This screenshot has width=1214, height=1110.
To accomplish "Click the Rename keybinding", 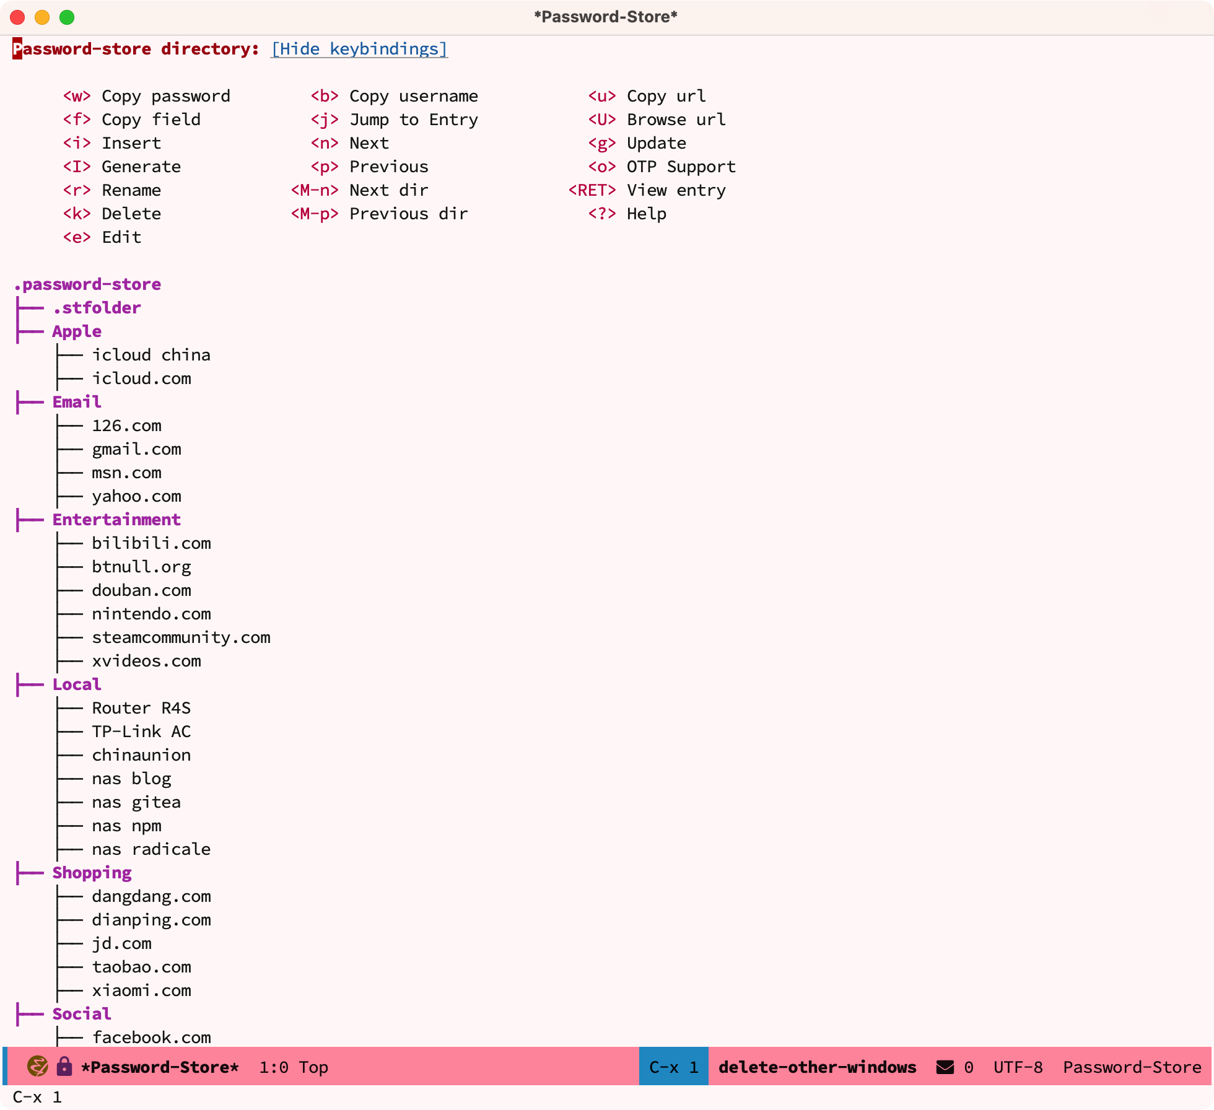I will click(111, 190).
